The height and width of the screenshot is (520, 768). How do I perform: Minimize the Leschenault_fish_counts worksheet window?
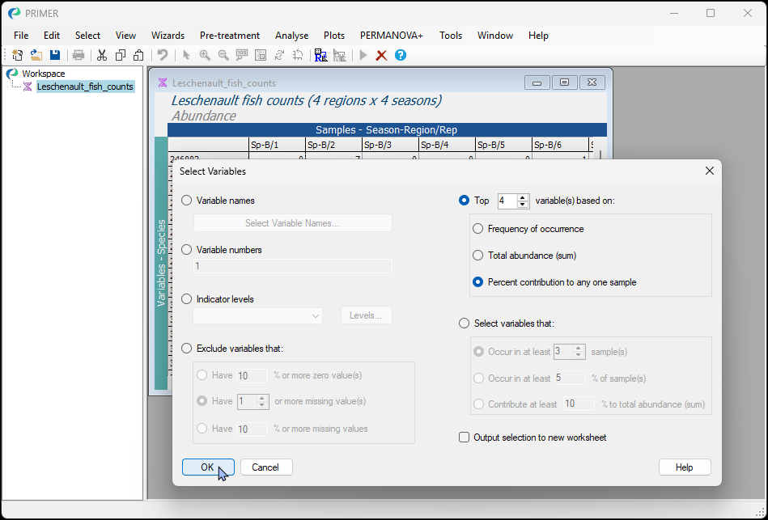click(537, 82)
